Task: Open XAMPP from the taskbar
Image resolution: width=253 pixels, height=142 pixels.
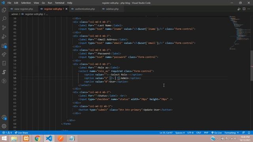Action: tap(26, 138)
